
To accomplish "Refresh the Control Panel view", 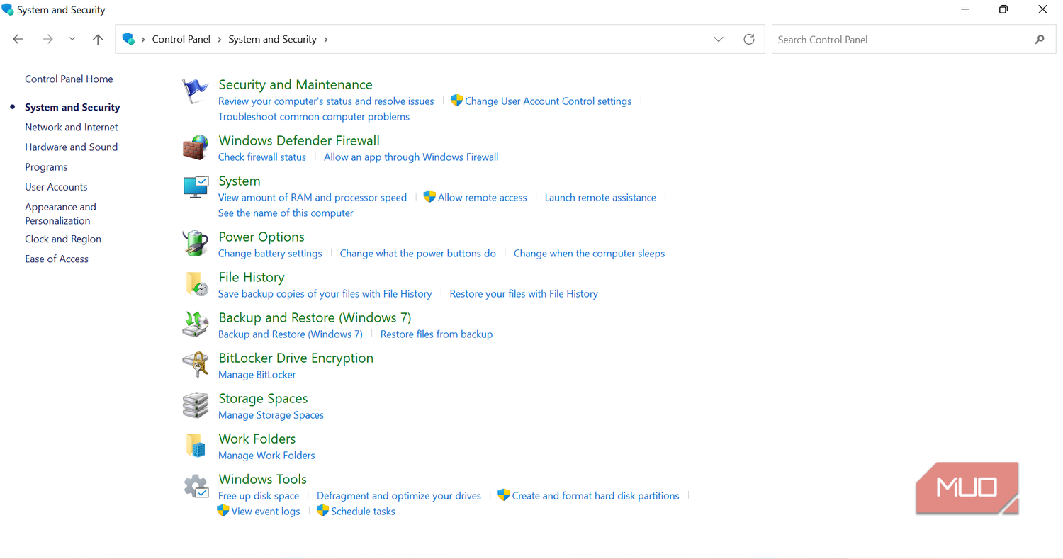I will click(749, 40).
